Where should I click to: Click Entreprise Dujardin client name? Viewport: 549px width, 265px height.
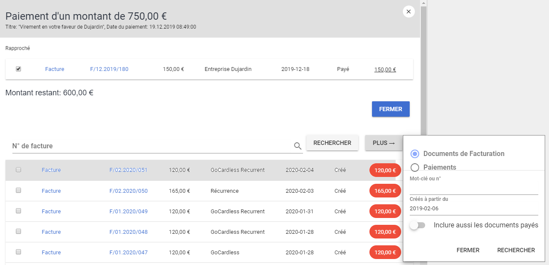pos(228,69)
